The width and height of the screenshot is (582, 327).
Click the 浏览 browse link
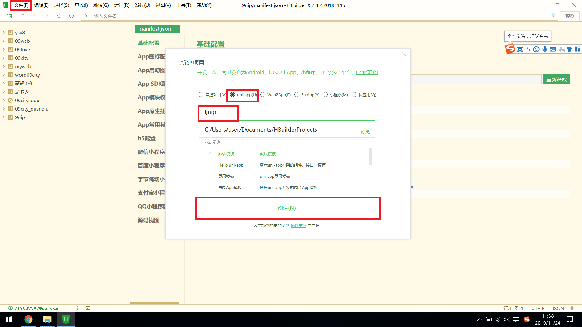tap(365, 132)
